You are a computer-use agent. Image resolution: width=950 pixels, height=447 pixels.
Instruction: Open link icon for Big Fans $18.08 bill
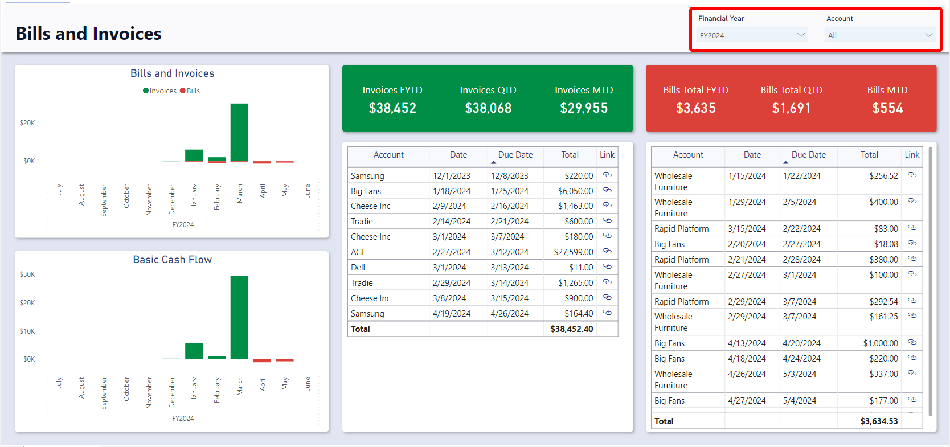[x=912, y=243]
